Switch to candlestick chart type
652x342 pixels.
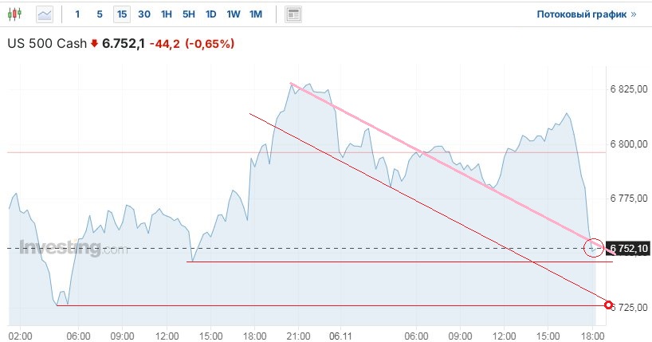(x=18, y=14)
